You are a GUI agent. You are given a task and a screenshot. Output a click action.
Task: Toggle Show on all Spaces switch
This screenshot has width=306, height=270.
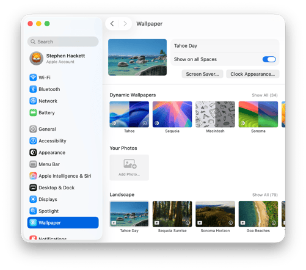pos(269,59)
